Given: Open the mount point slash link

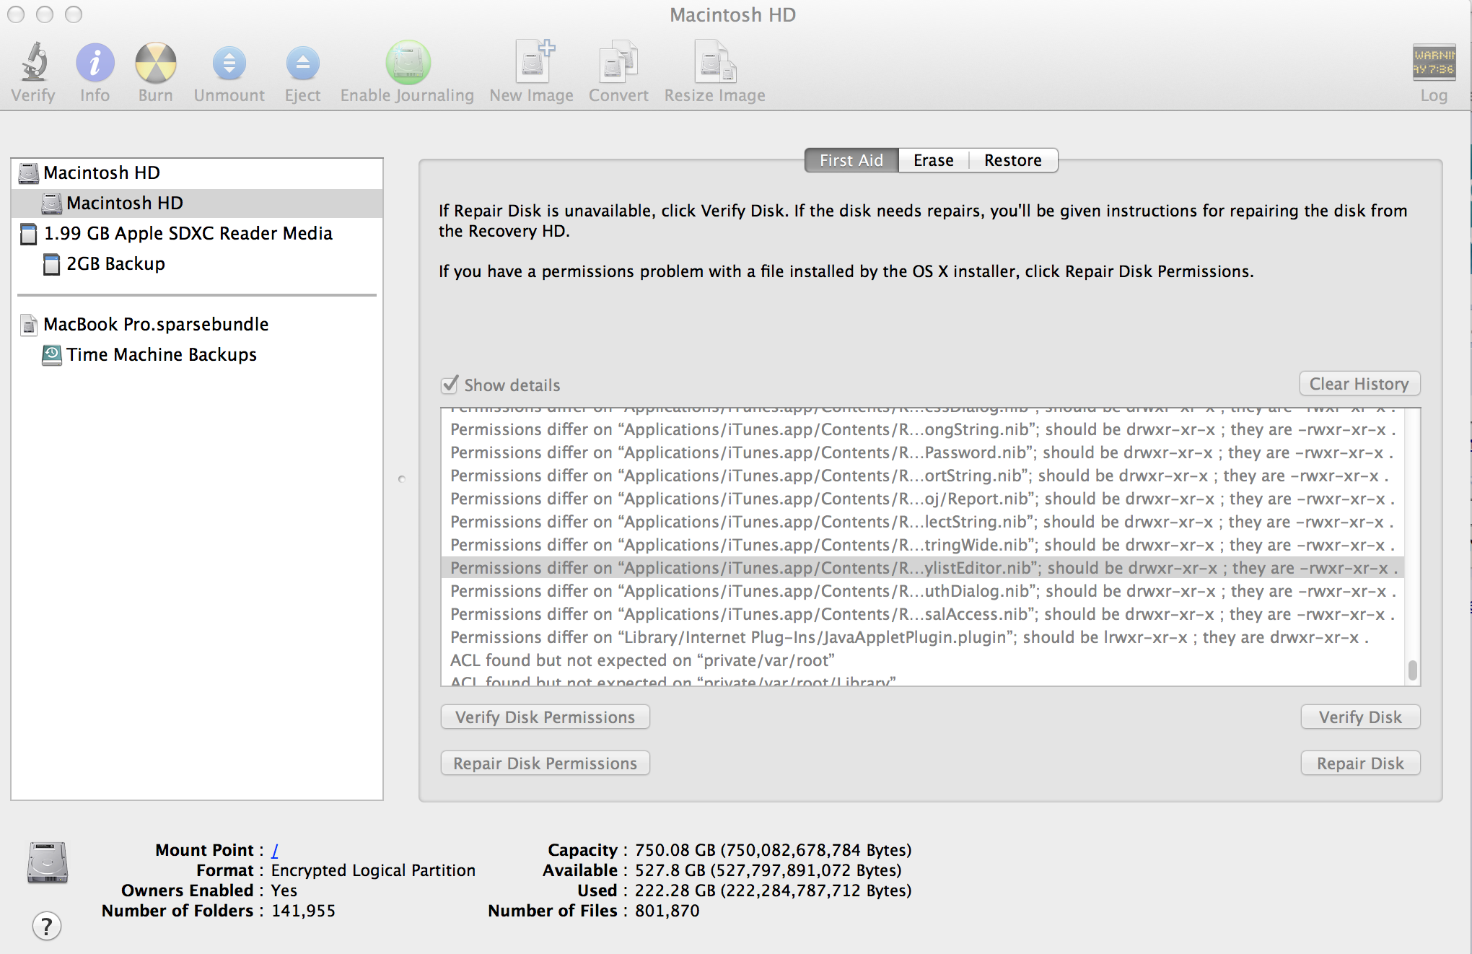Looking at the screenshot, I should point(275,850).
